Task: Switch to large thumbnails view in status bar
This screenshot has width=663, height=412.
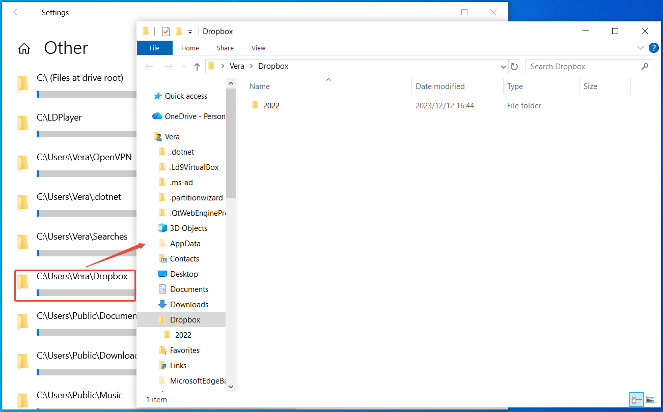Action: click(x=652, y=399)
